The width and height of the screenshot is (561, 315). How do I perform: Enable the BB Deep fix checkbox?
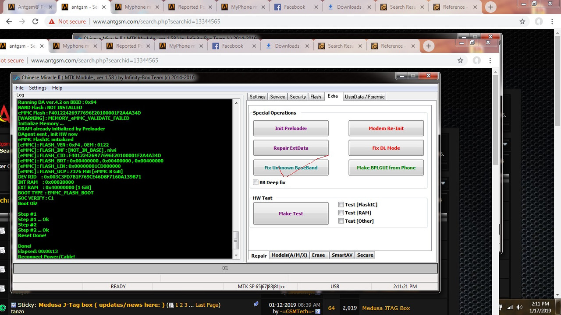tap(256, 182)
